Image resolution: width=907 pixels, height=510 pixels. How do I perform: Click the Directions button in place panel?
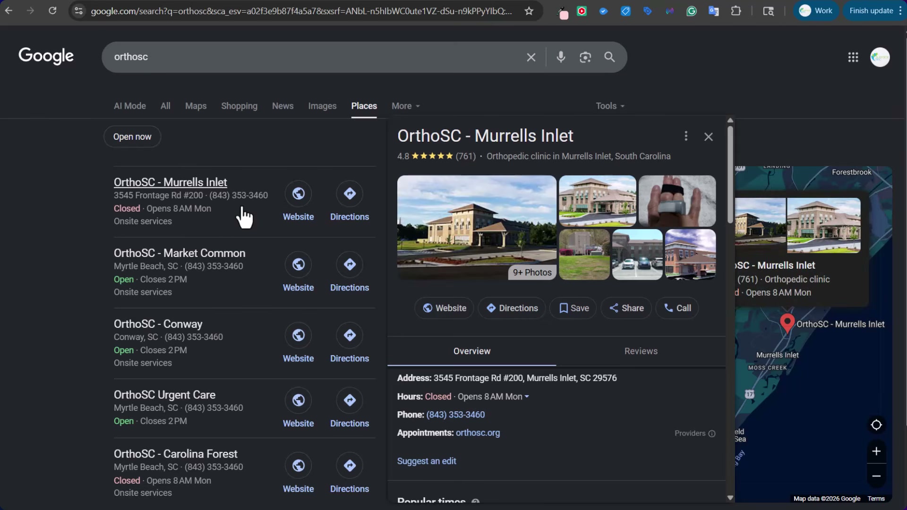(x=512, y=308)
